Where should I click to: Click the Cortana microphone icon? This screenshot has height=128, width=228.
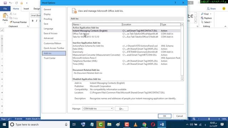coord(66,124)
